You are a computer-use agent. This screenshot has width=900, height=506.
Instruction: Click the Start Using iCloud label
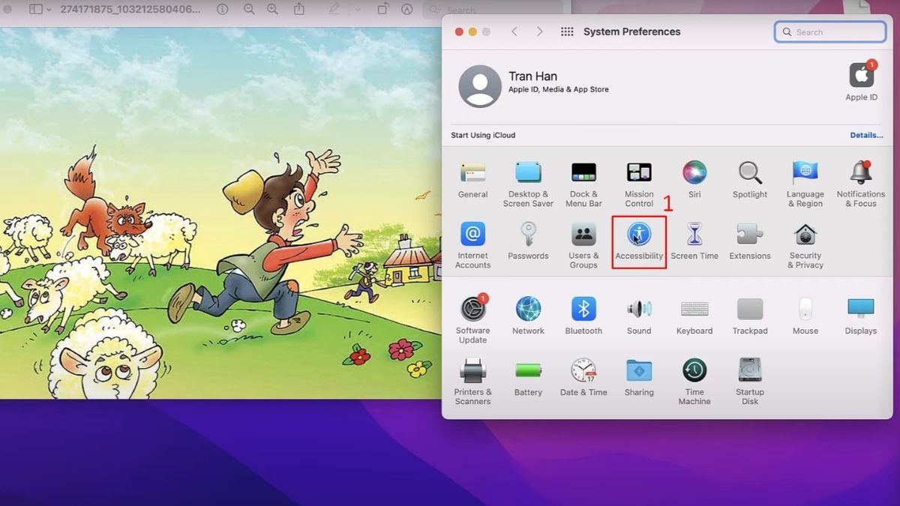(x=483, y=136)
